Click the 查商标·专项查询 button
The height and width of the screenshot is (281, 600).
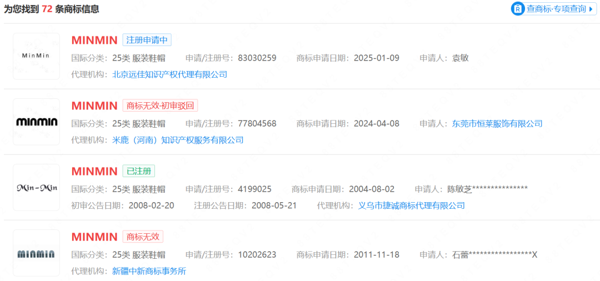click(x=554, y=9)
